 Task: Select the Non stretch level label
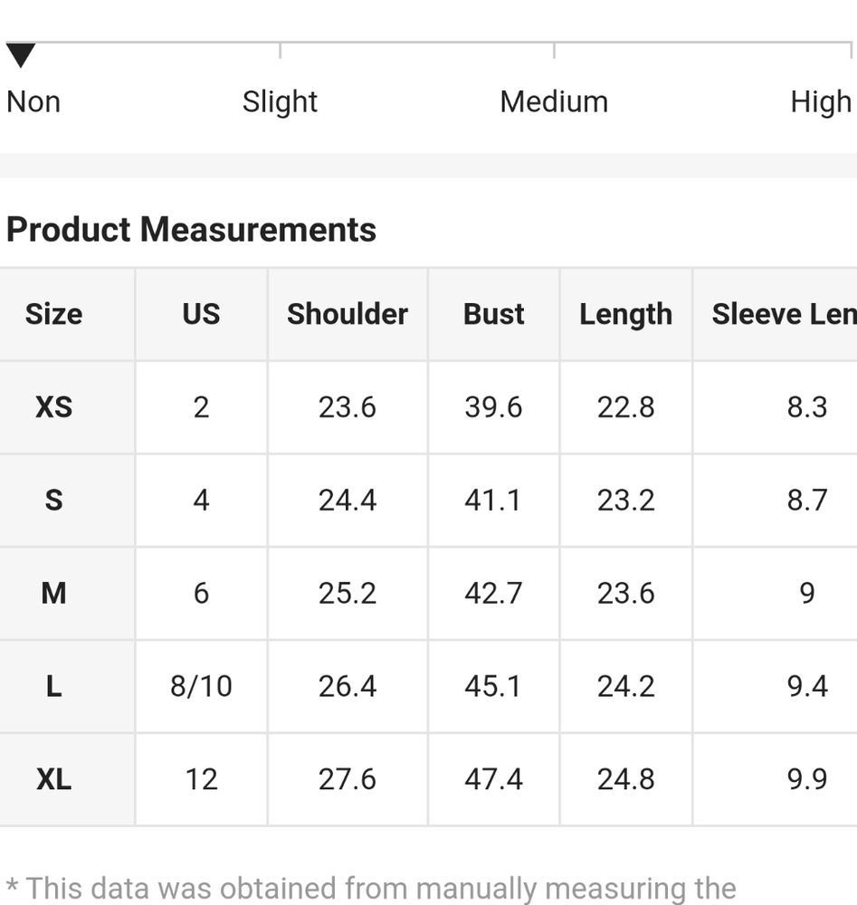click(x=33, y=102)
